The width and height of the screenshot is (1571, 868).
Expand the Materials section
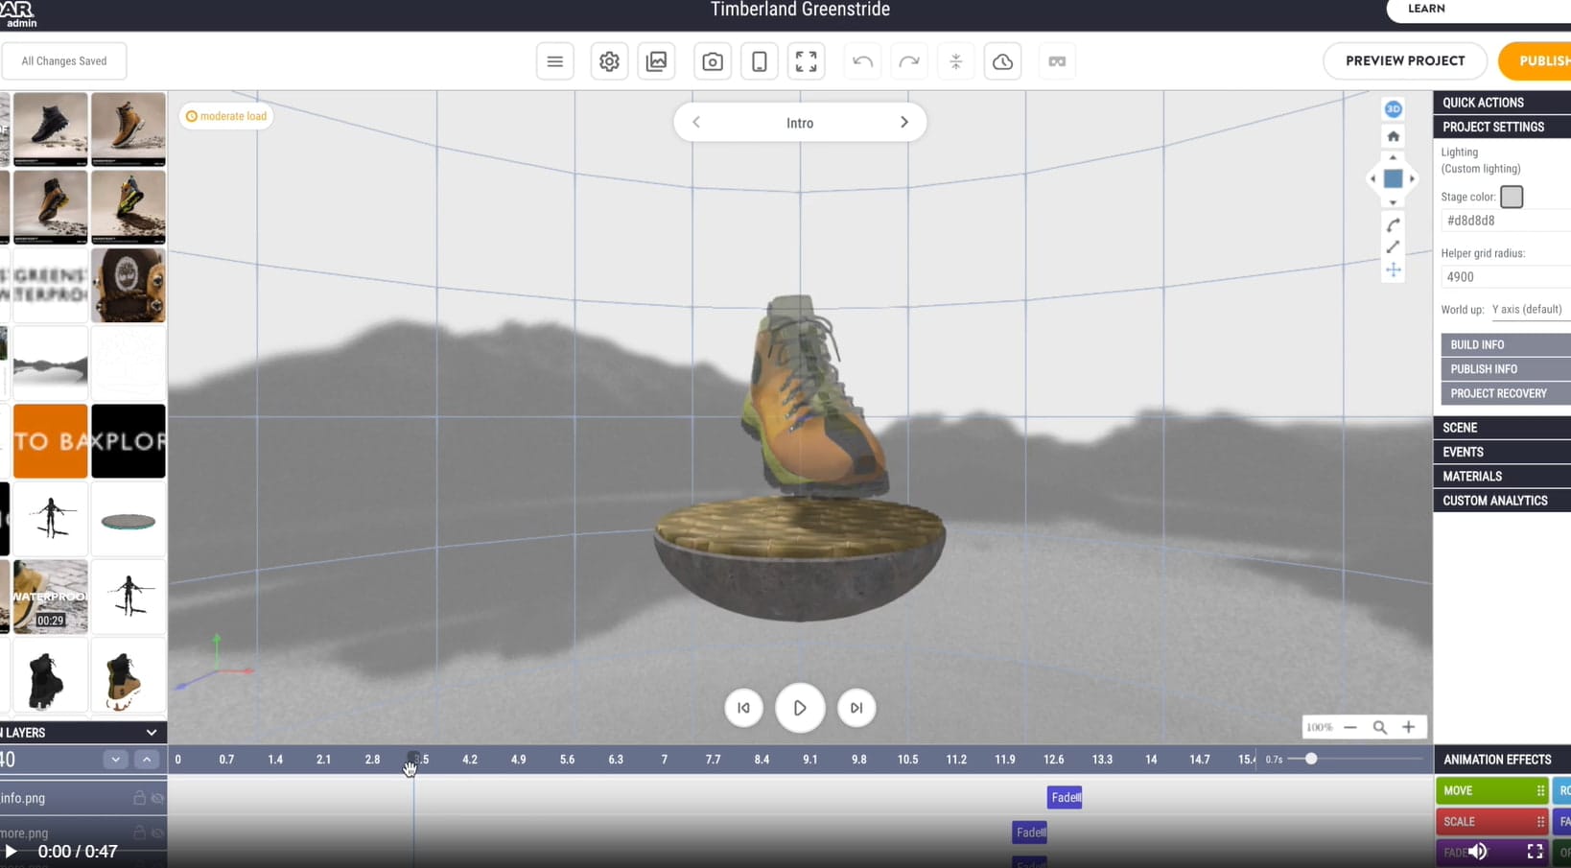(1502, 477)
